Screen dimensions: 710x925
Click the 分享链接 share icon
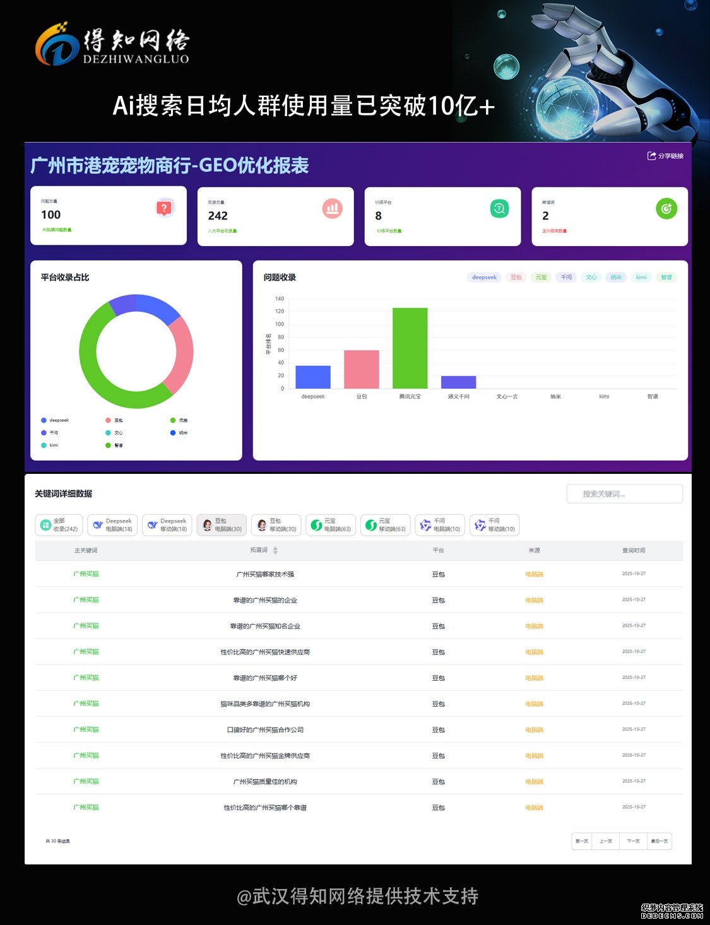(651, 156)
